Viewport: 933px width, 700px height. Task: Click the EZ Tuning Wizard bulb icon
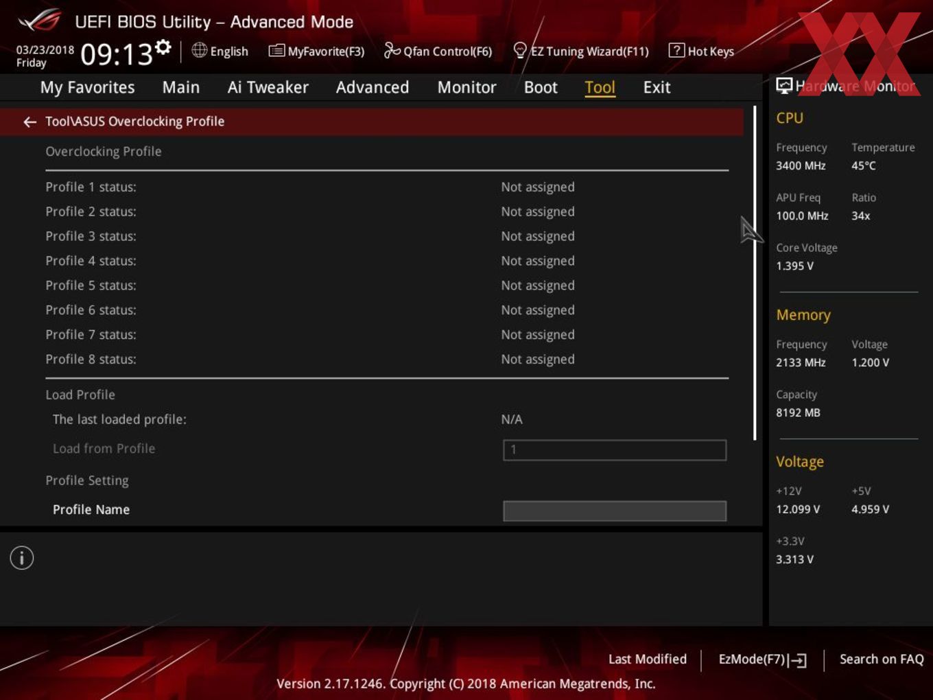(520, 50)
